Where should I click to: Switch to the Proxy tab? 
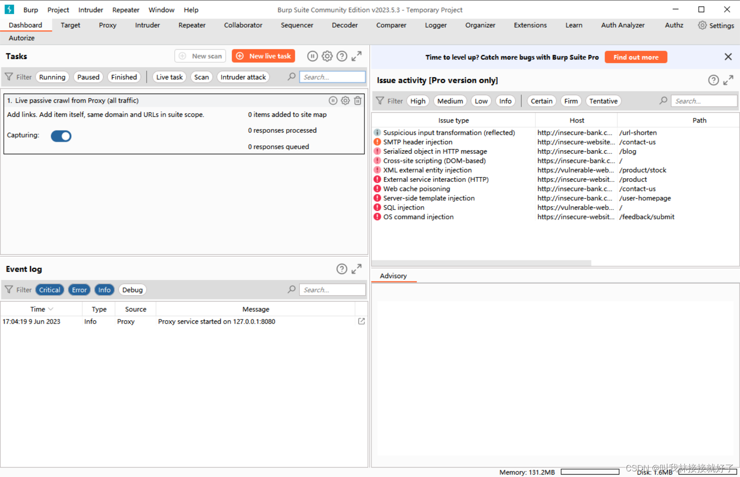[108, 25]
